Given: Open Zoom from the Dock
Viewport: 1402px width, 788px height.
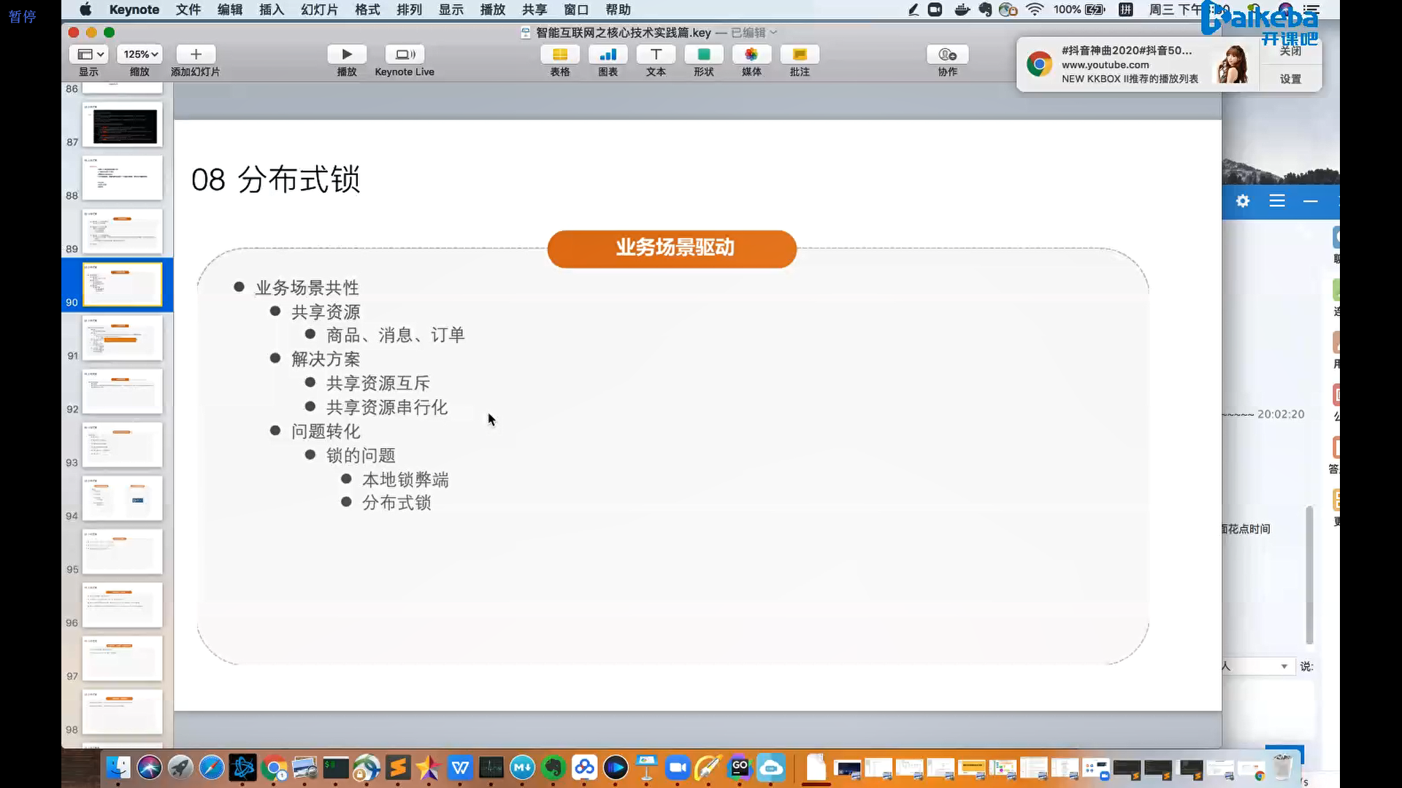Looking at the screenshot, I should 678,768.
